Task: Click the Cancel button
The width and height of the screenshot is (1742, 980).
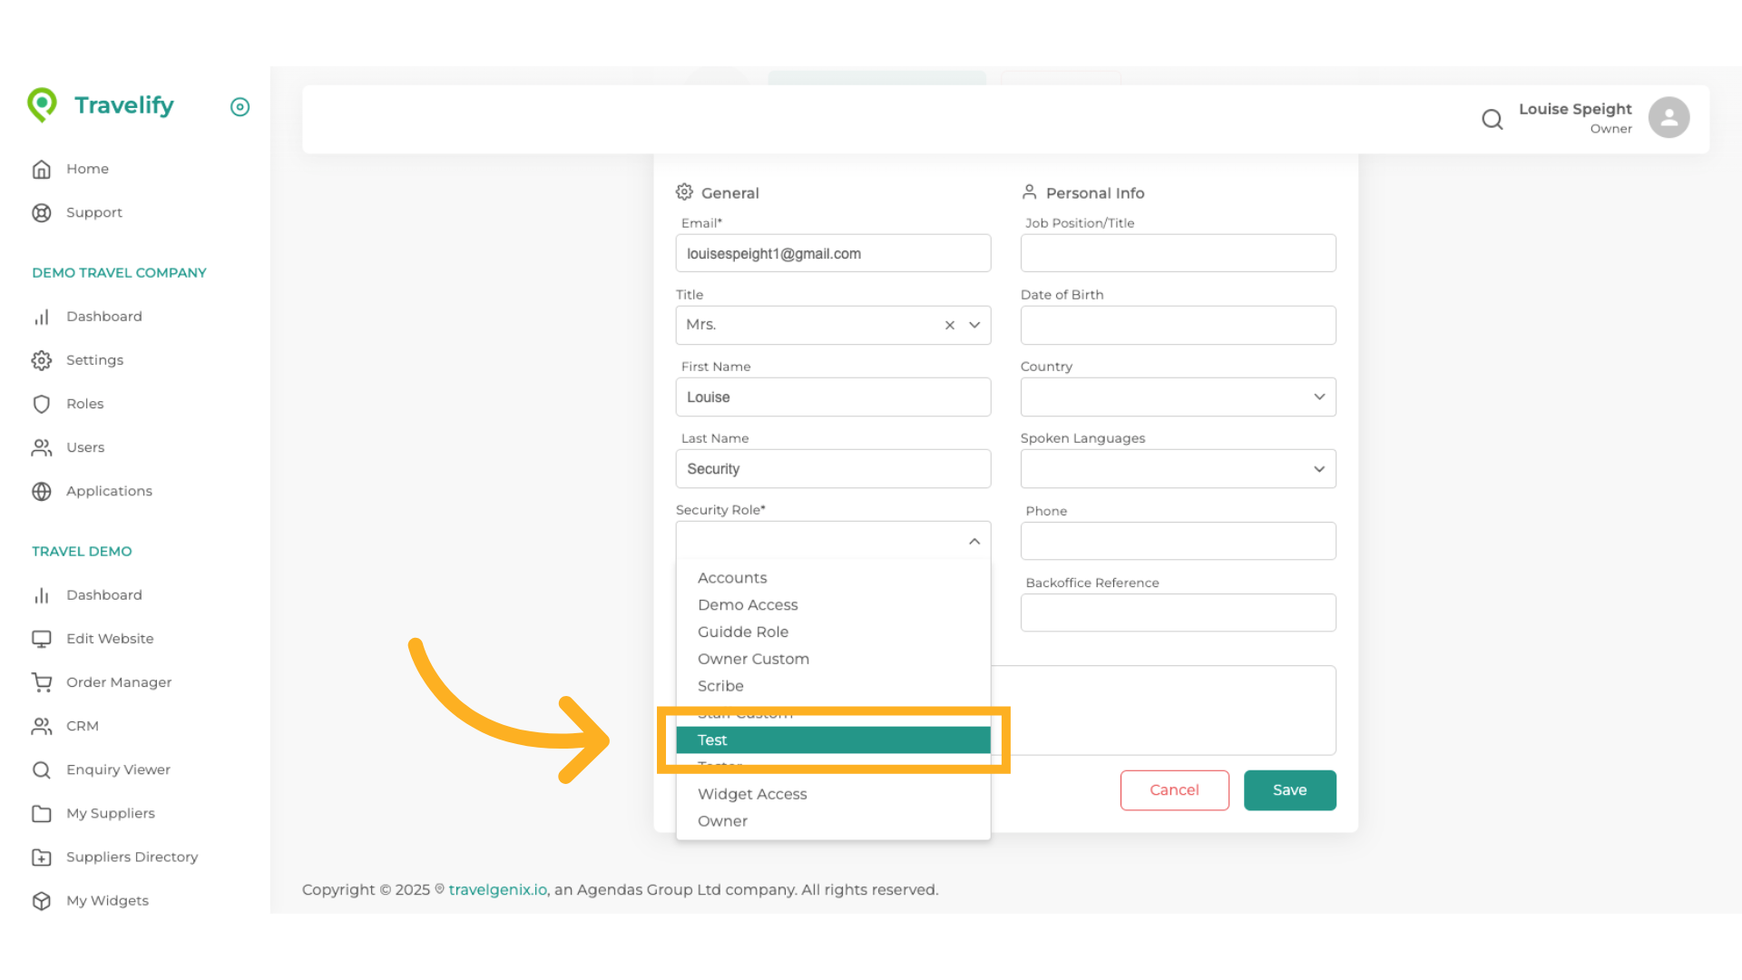Action: pos(1174,790)
